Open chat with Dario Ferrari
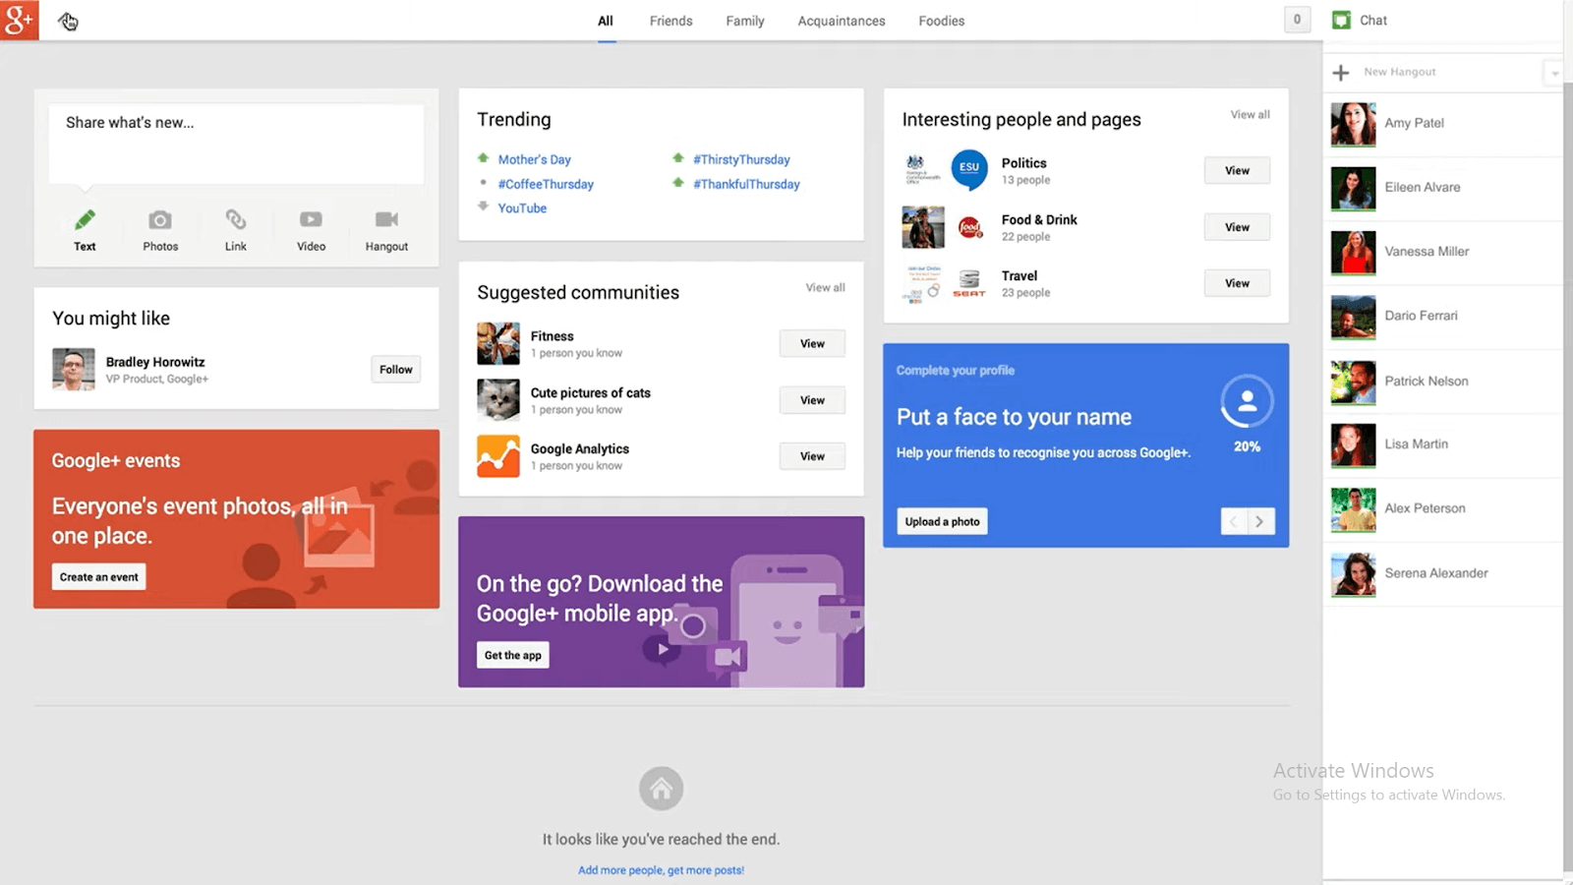 pyautogui.click(x=1442, y=317)
